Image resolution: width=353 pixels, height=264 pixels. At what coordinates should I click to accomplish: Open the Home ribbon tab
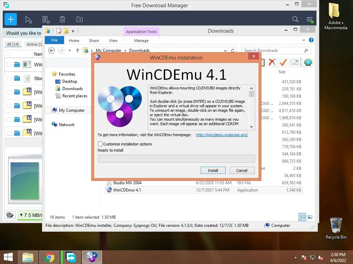[74, 41]
